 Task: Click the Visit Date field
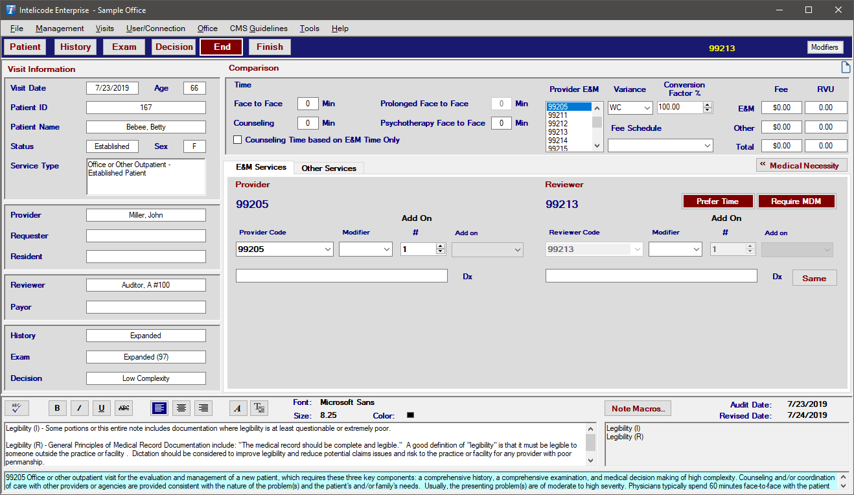(112, 88)
